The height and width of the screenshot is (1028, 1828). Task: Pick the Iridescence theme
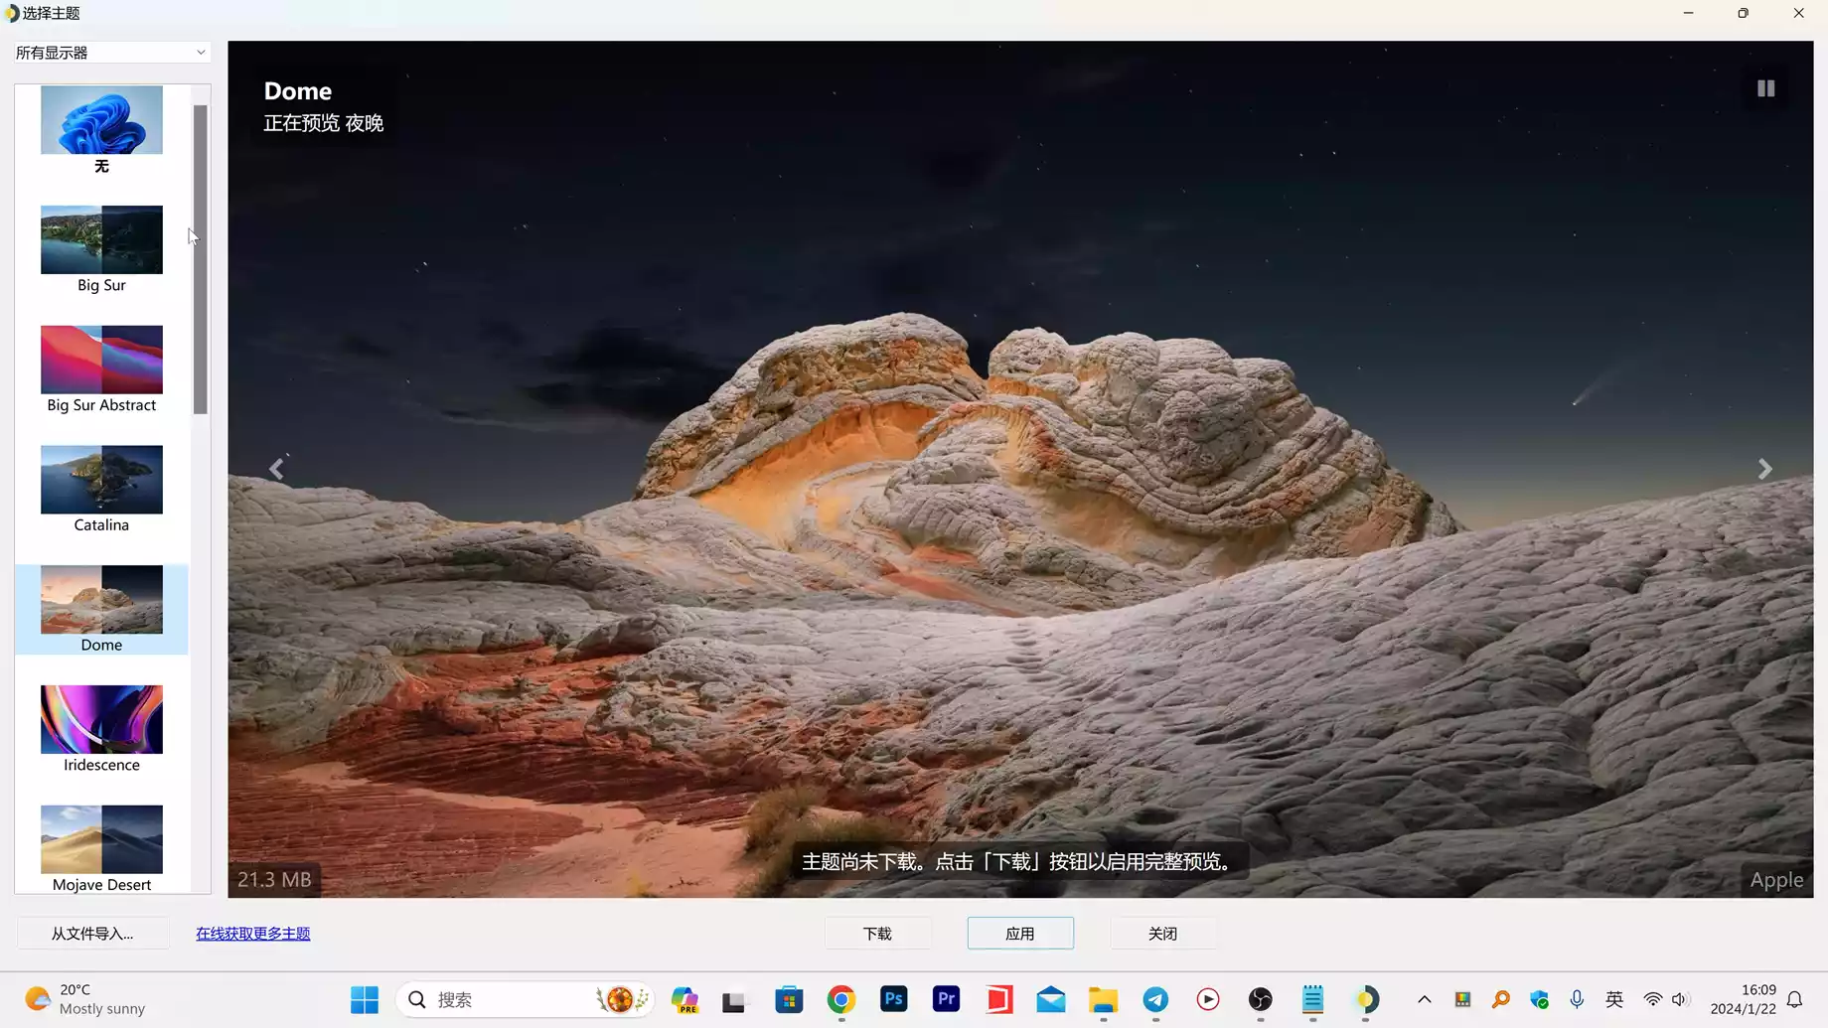pyautogui.click(x=101, y=720)
